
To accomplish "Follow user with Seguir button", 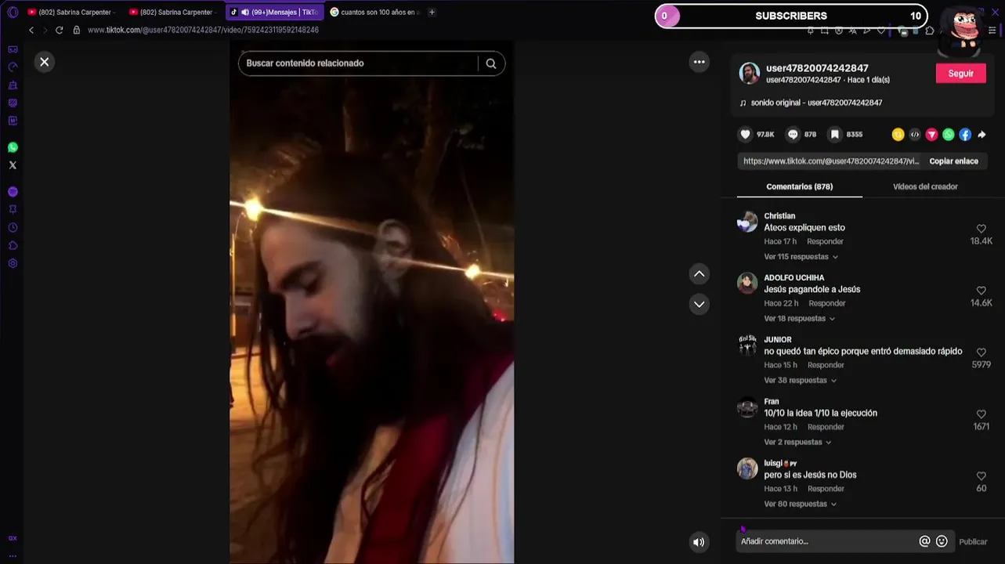I will (960, 74).
